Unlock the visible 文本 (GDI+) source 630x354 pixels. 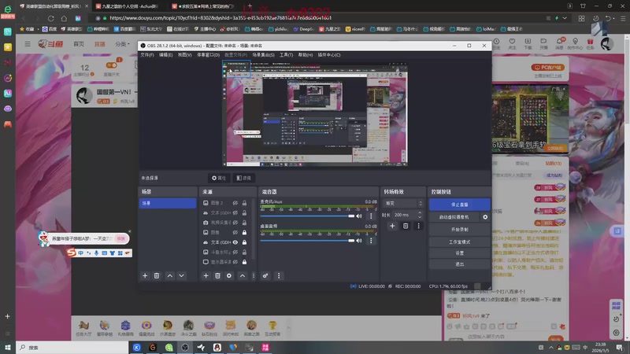[x=244, y=242]
